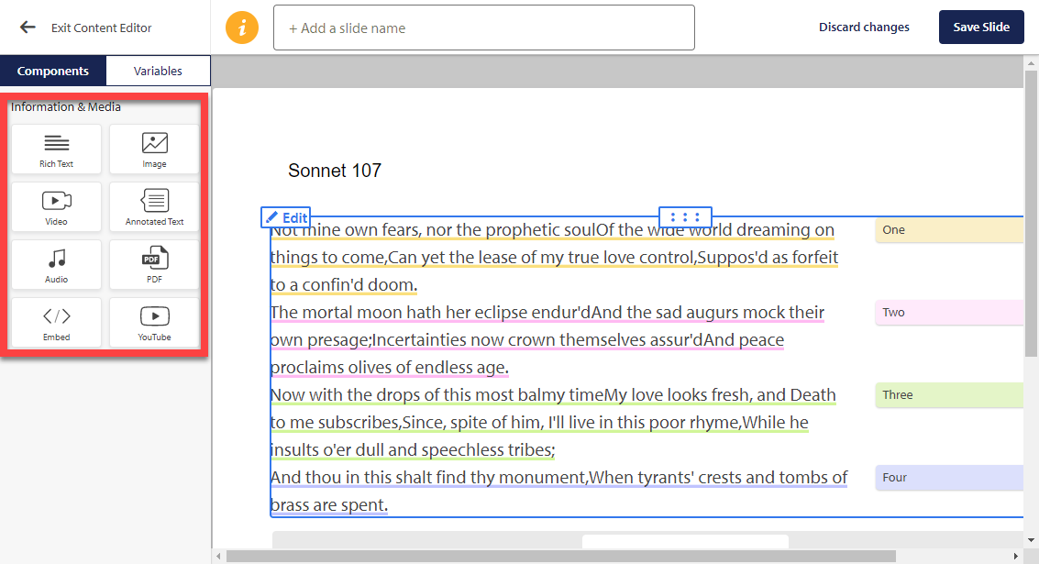Add an Audio component
The height and width of the screenshot is (564, 1039).
click(x=56, y=264)
